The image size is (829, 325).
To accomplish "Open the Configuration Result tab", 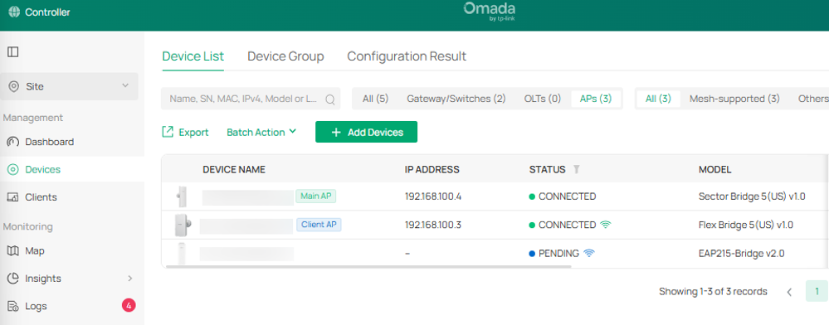I will [407, 56].
